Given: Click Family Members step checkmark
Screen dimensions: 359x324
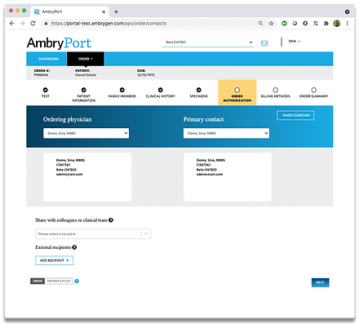Looking at the screenshot, I should pyautogui.click(x=122, y=90).
